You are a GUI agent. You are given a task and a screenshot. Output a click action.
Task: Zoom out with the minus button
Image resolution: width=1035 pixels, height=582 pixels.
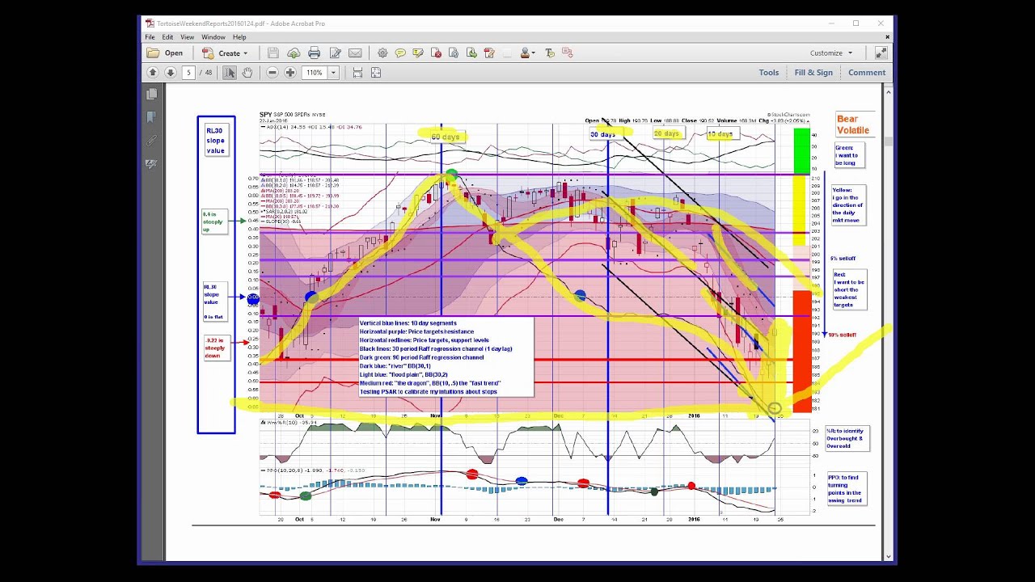[x=272, y=73]
